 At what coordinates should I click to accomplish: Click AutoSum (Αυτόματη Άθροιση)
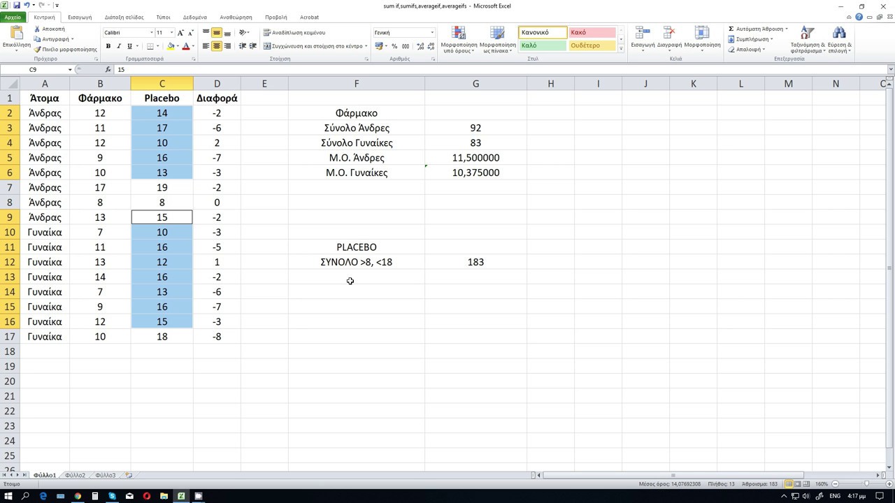click(x=758, y=29)
